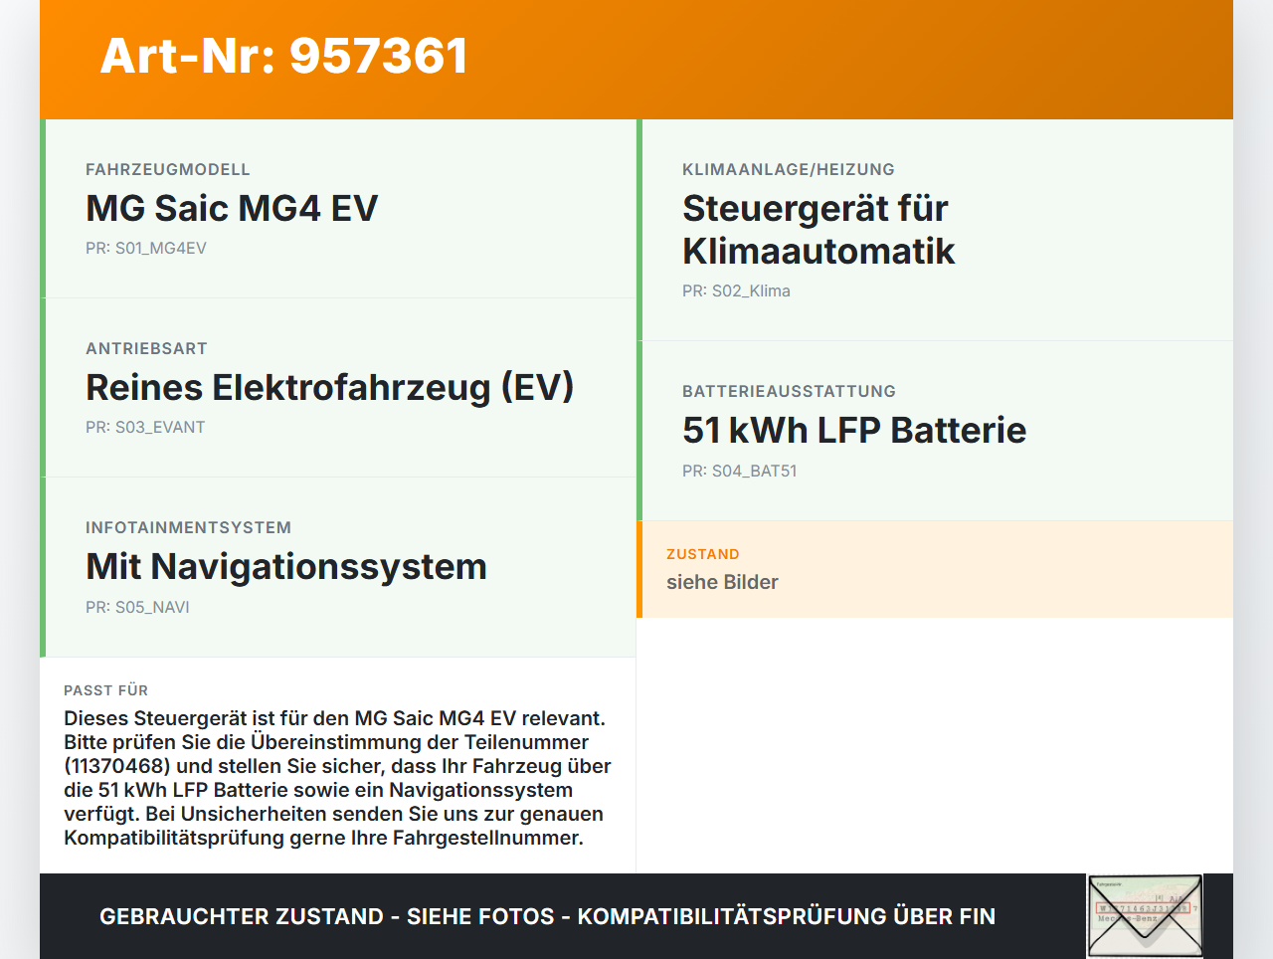Click the PR code S03_EVANT
Image resolution: width=1273 pixels, height=959 pixels.
145,426
